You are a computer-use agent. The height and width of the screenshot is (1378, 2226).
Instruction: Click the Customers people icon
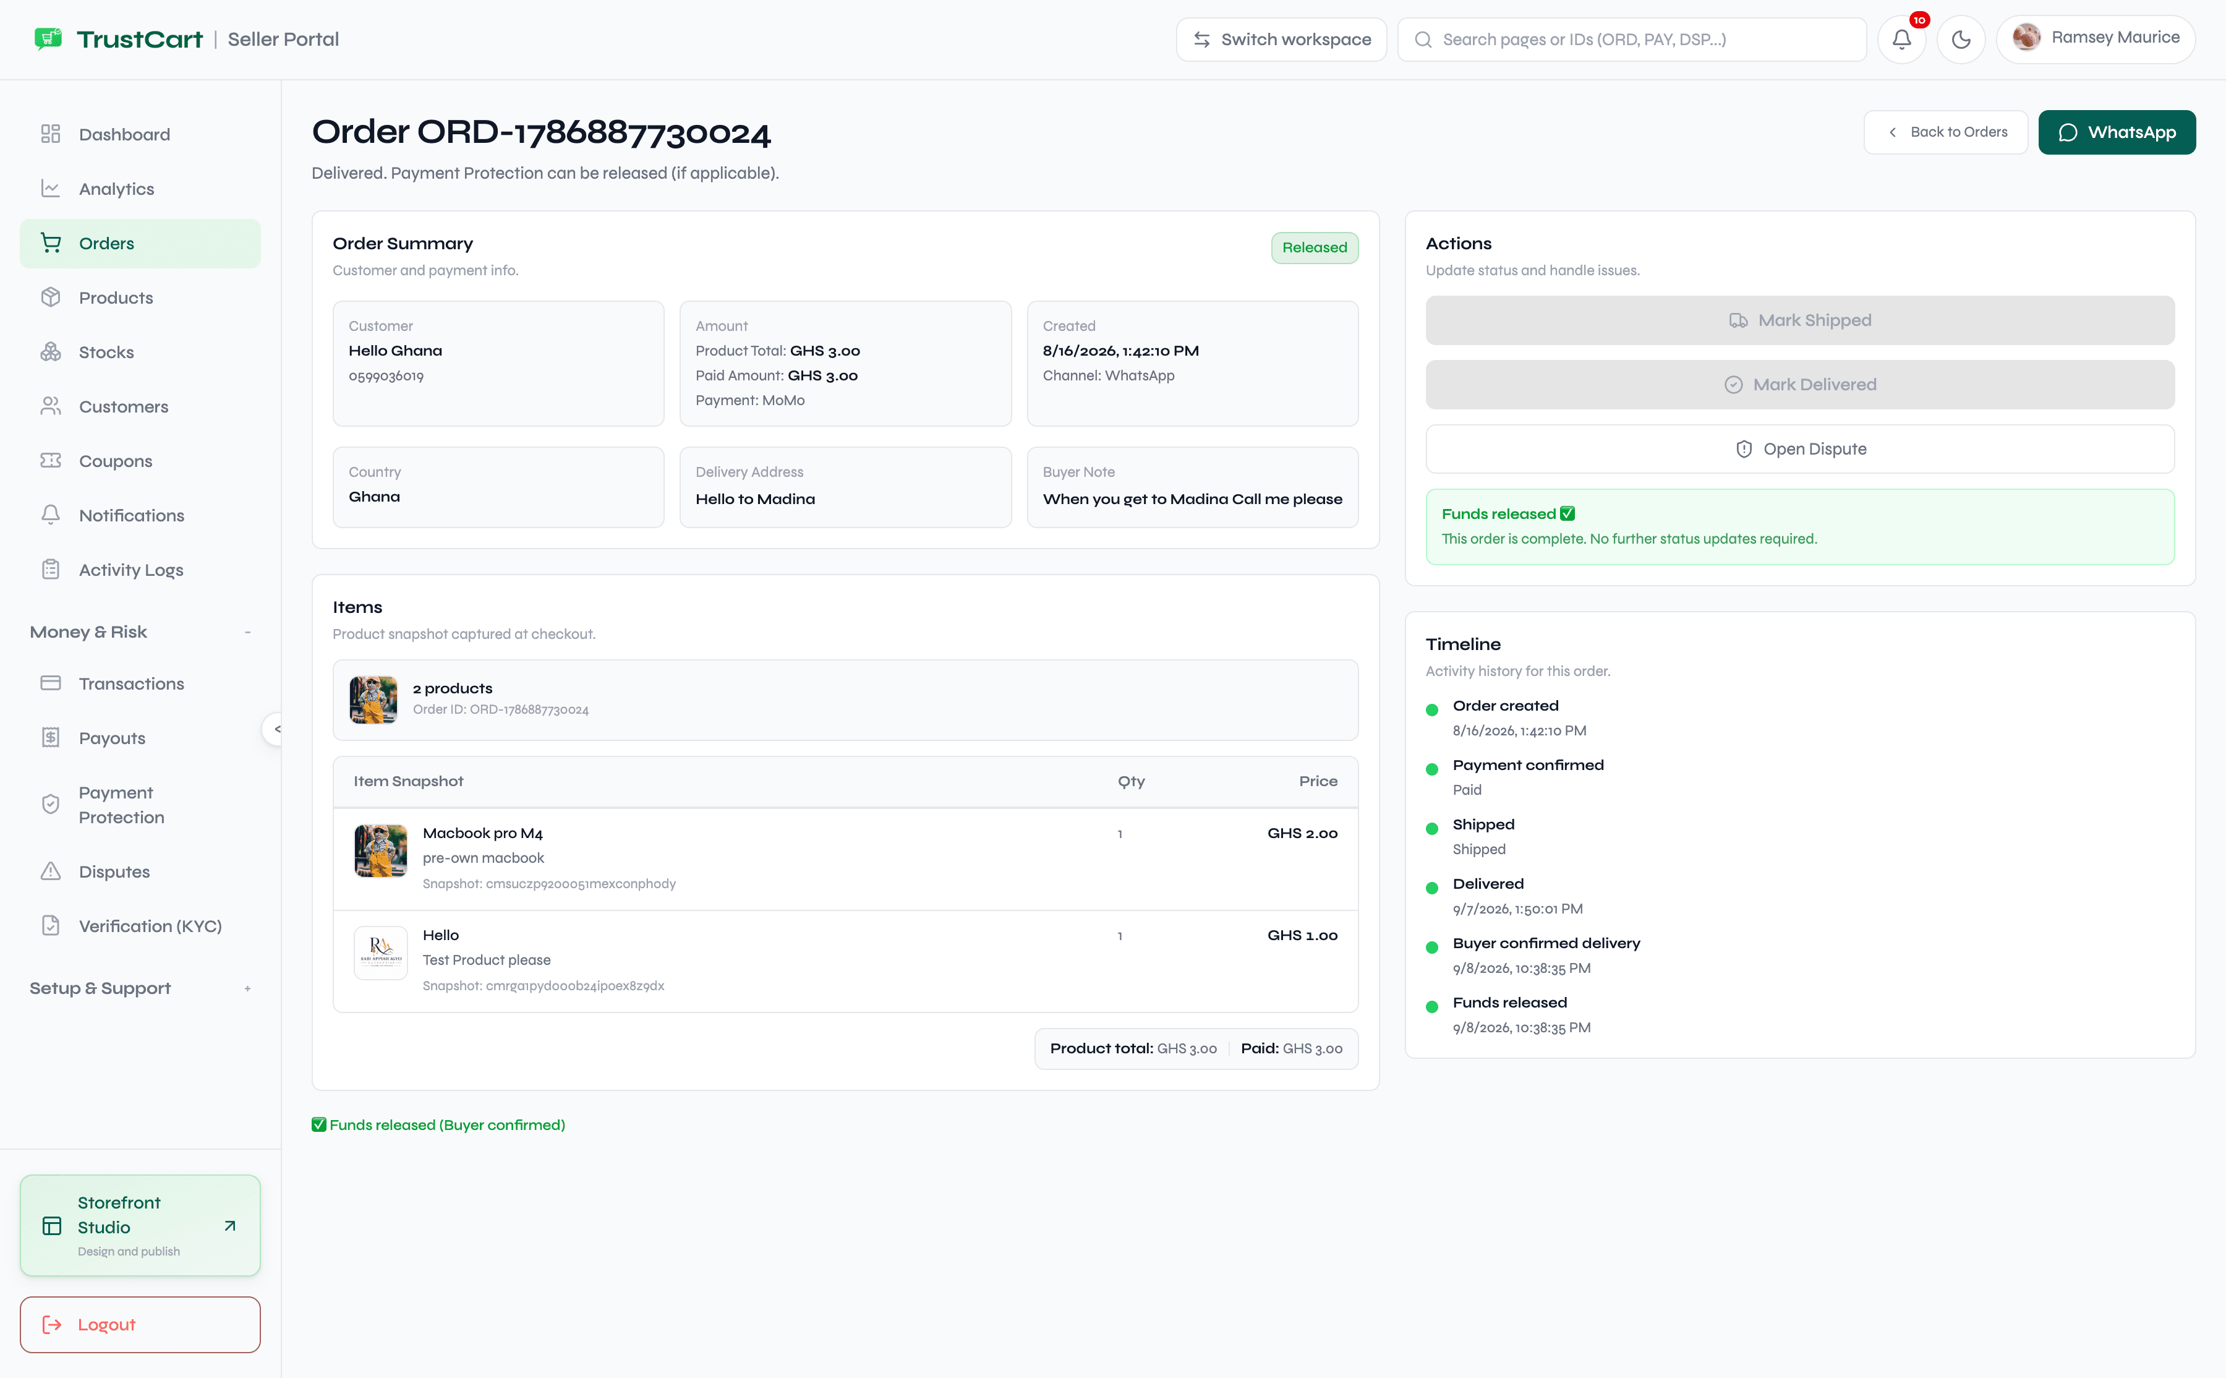[x=51, y=406]
